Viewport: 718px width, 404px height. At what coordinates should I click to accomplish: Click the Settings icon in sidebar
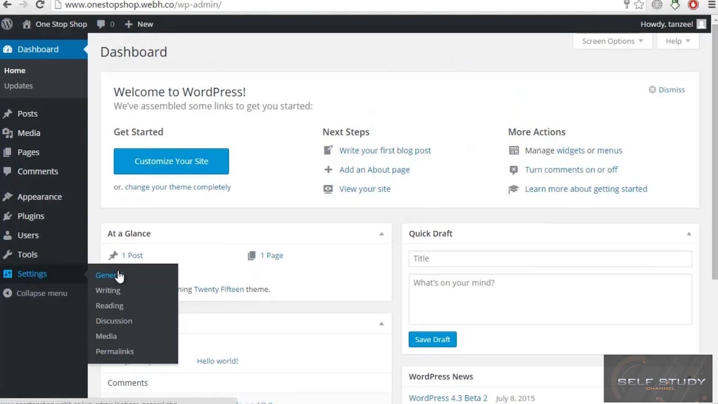pos(7,274)
